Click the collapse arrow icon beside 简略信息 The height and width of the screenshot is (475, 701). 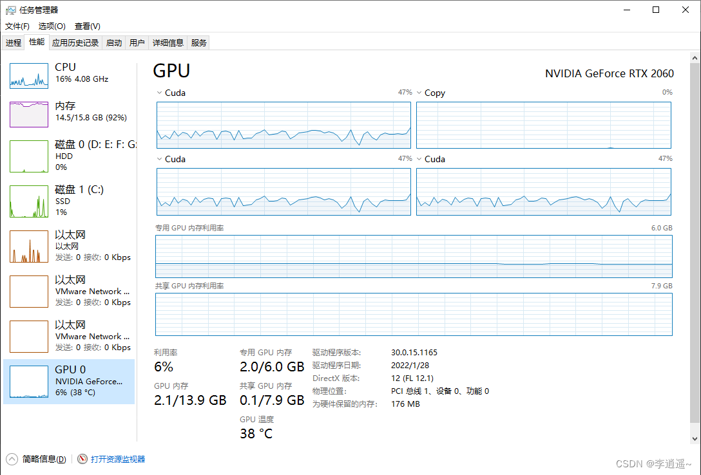pyautogui.click(x=12, y=459)
